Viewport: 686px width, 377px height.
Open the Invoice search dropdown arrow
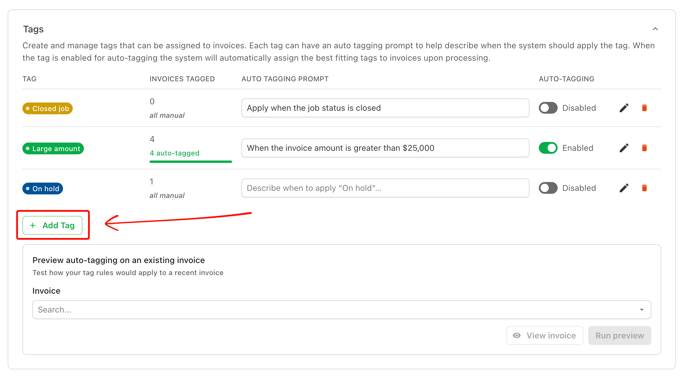tap(642, 310)
